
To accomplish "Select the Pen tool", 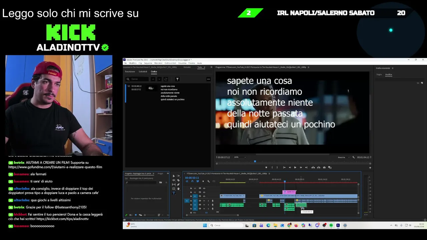I will coord(178,184).
